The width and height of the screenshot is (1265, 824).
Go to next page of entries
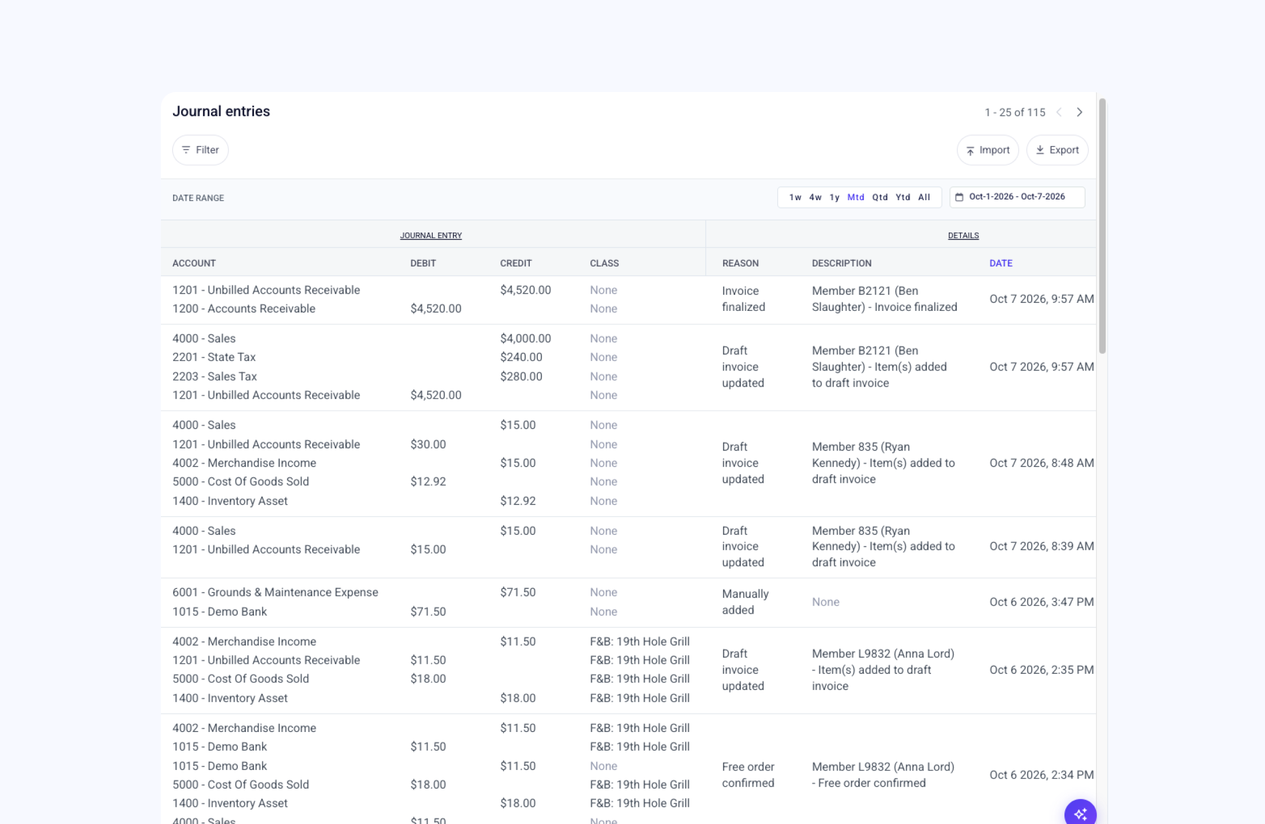pos(1079,113)
